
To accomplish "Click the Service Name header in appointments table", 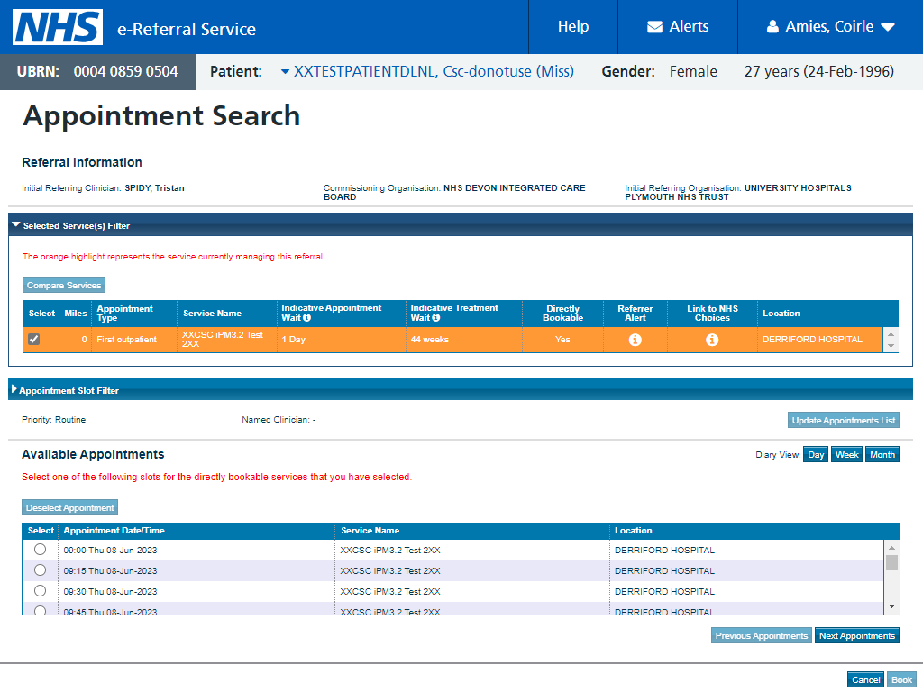I will pos(370,530).
